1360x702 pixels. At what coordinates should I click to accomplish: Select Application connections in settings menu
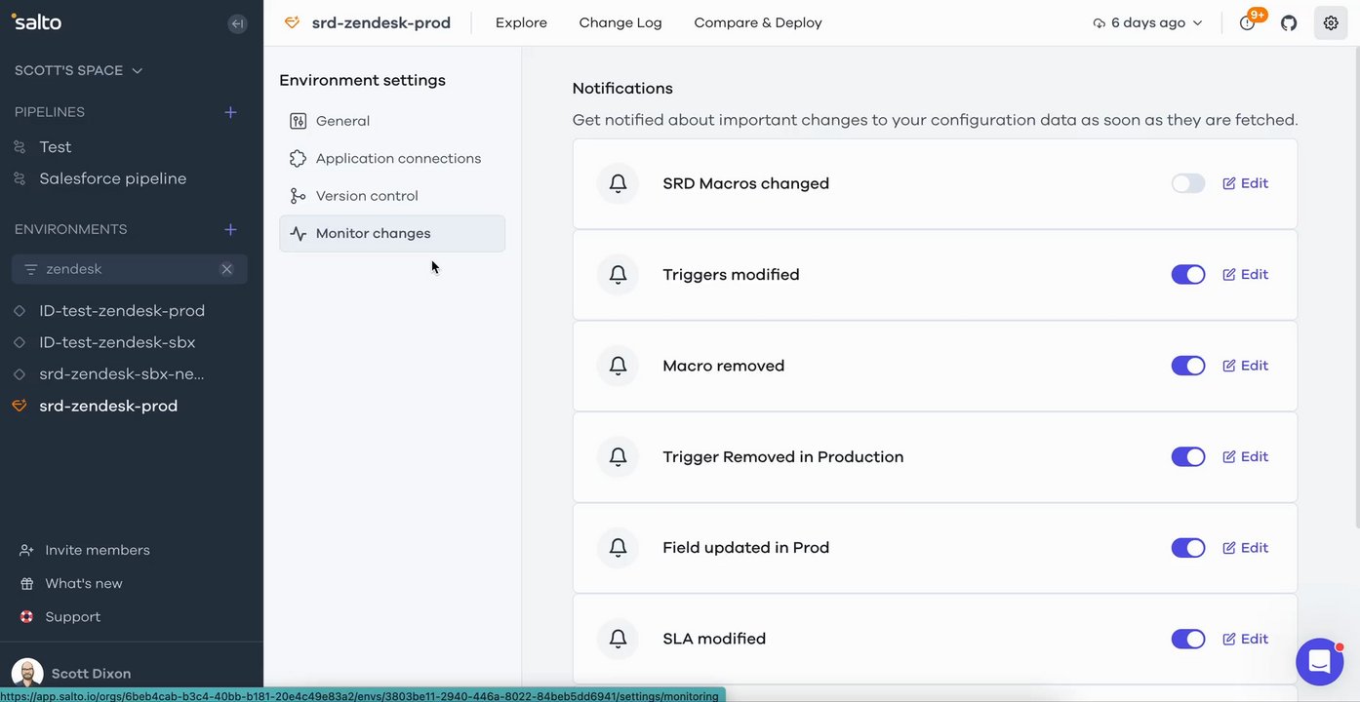pos(398,158)
